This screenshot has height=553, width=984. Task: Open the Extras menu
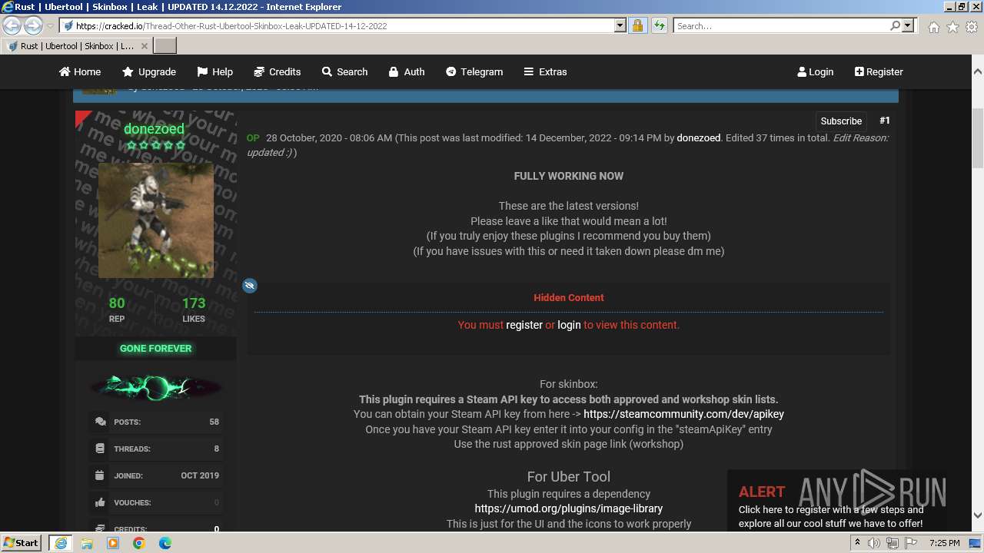point(545,71)
